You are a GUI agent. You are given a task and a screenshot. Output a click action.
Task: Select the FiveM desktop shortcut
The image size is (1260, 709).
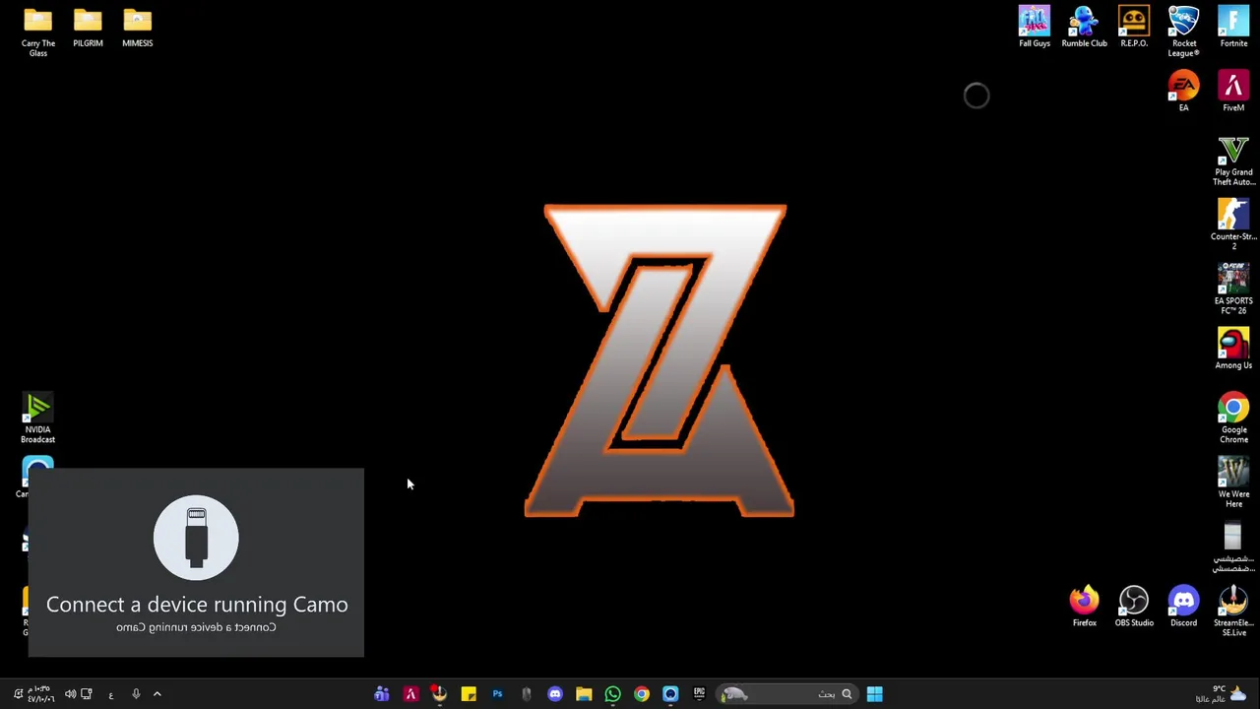(1233, 91)
